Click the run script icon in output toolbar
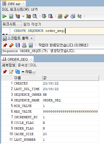The height and width of the screenshot is (145, 104). coord(31,45)
